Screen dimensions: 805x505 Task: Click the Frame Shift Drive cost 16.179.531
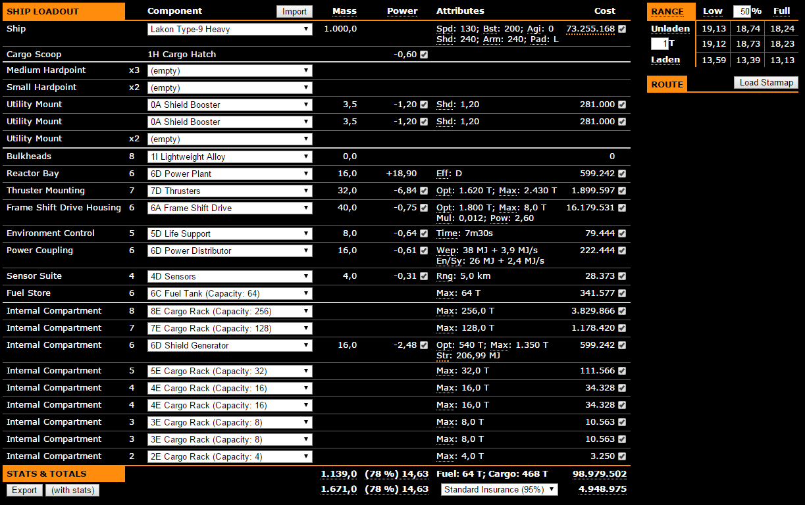coord(590,208)
